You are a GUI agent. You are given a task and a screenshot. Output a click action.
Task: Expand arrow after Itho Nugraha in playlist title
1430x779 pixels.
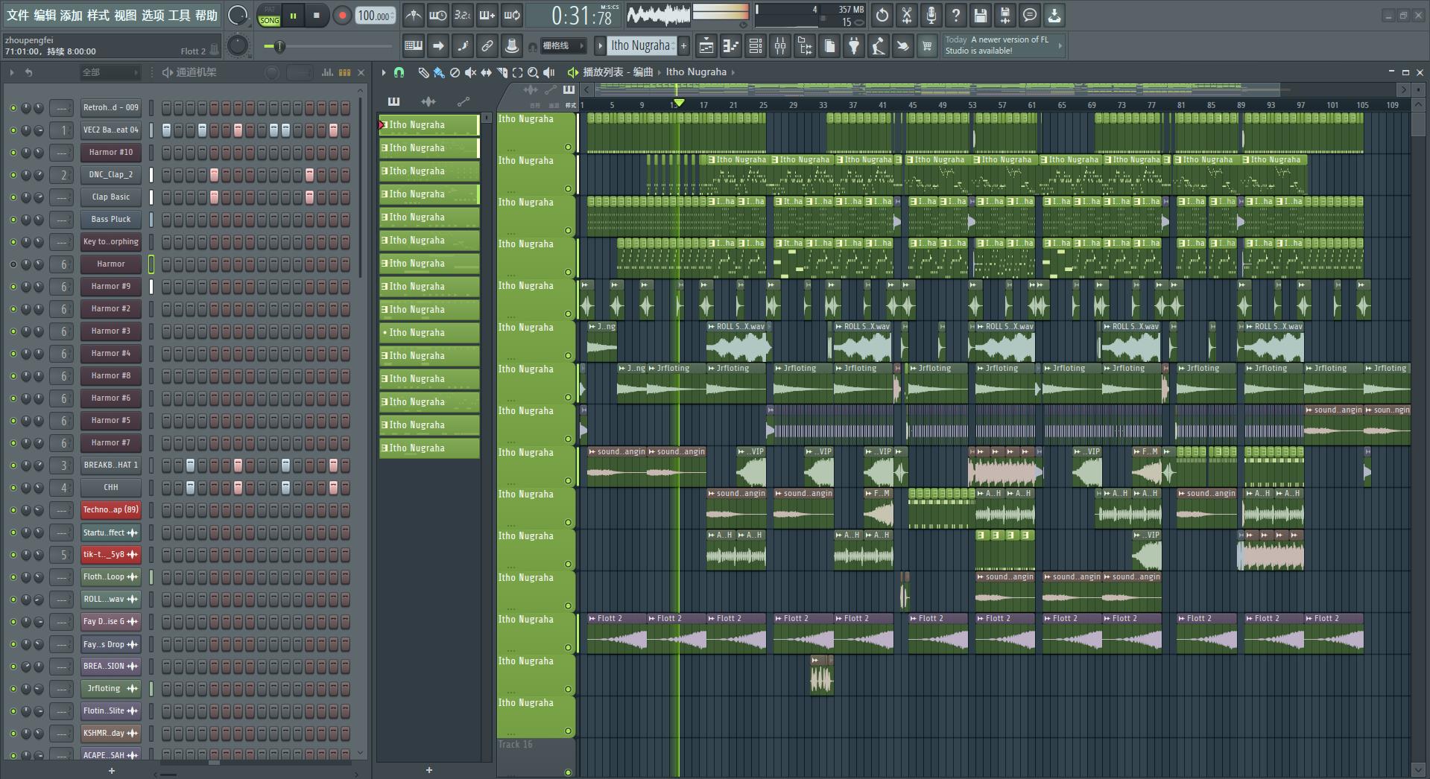(733, 72)
